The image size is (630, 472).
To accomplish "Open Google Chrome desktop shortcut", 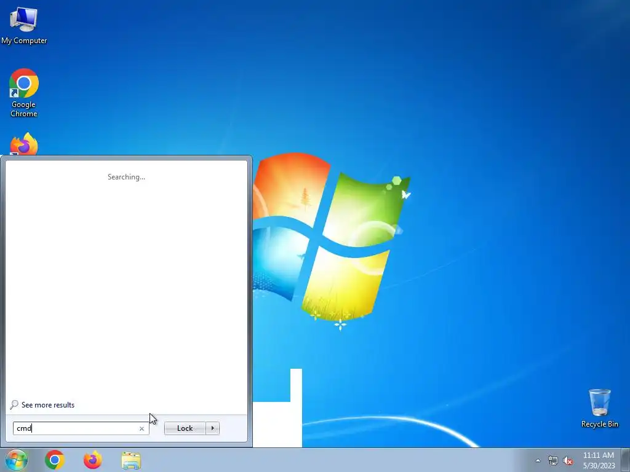I will (x=24, y=93).
